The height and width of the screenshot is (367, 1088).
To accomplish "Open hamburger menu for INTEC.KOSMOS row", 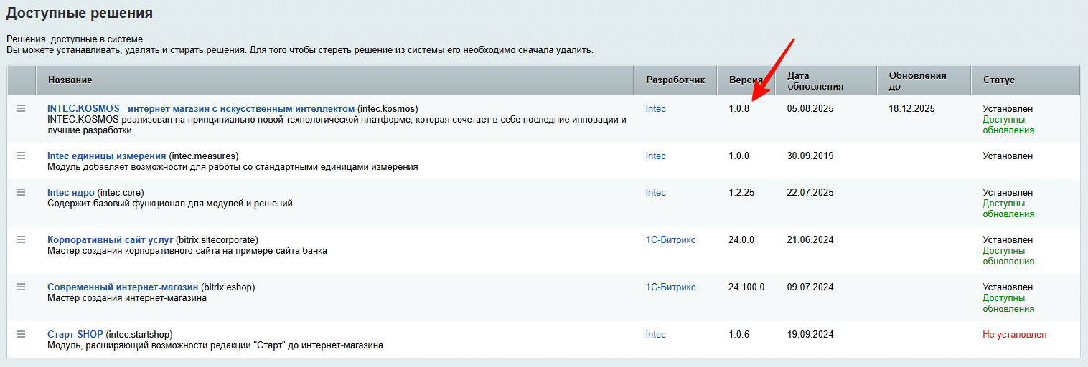I will (21, 108).
